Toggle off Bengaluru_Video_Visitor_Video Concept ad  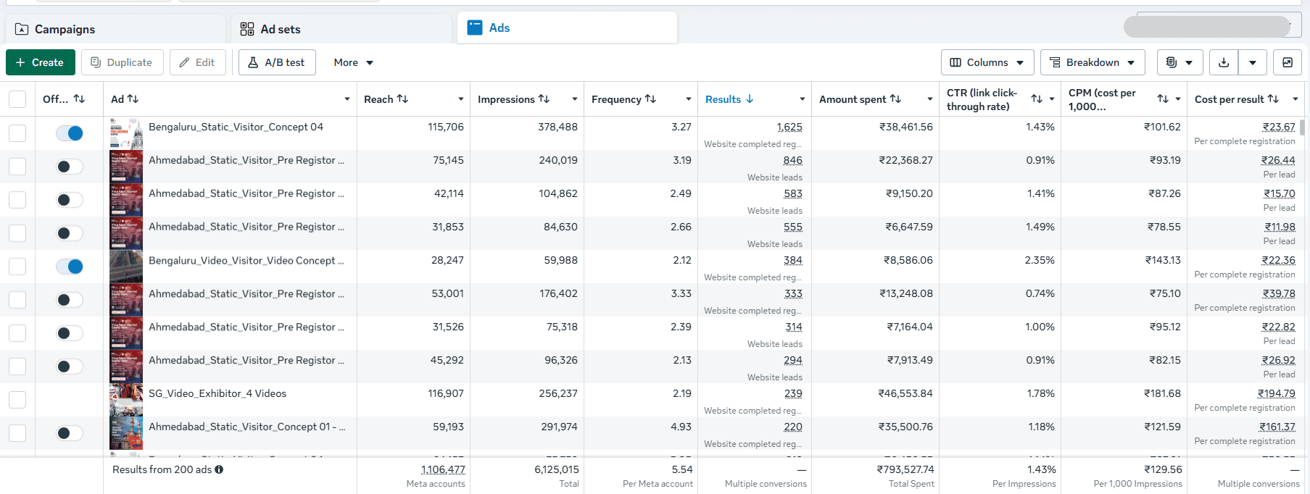pyautogui.click(x=70, y=267)
